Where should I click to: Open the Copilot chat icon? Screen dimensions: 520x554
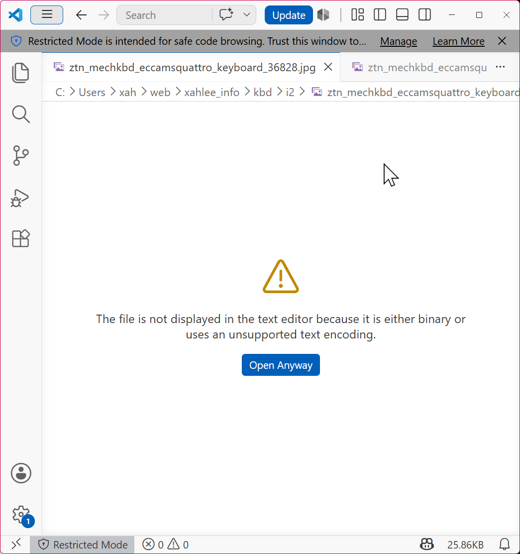coord(226,15)
